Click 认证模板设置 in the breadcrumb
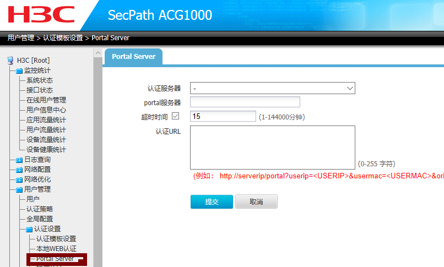The image size is (444, 267). (x=63, y=38)
